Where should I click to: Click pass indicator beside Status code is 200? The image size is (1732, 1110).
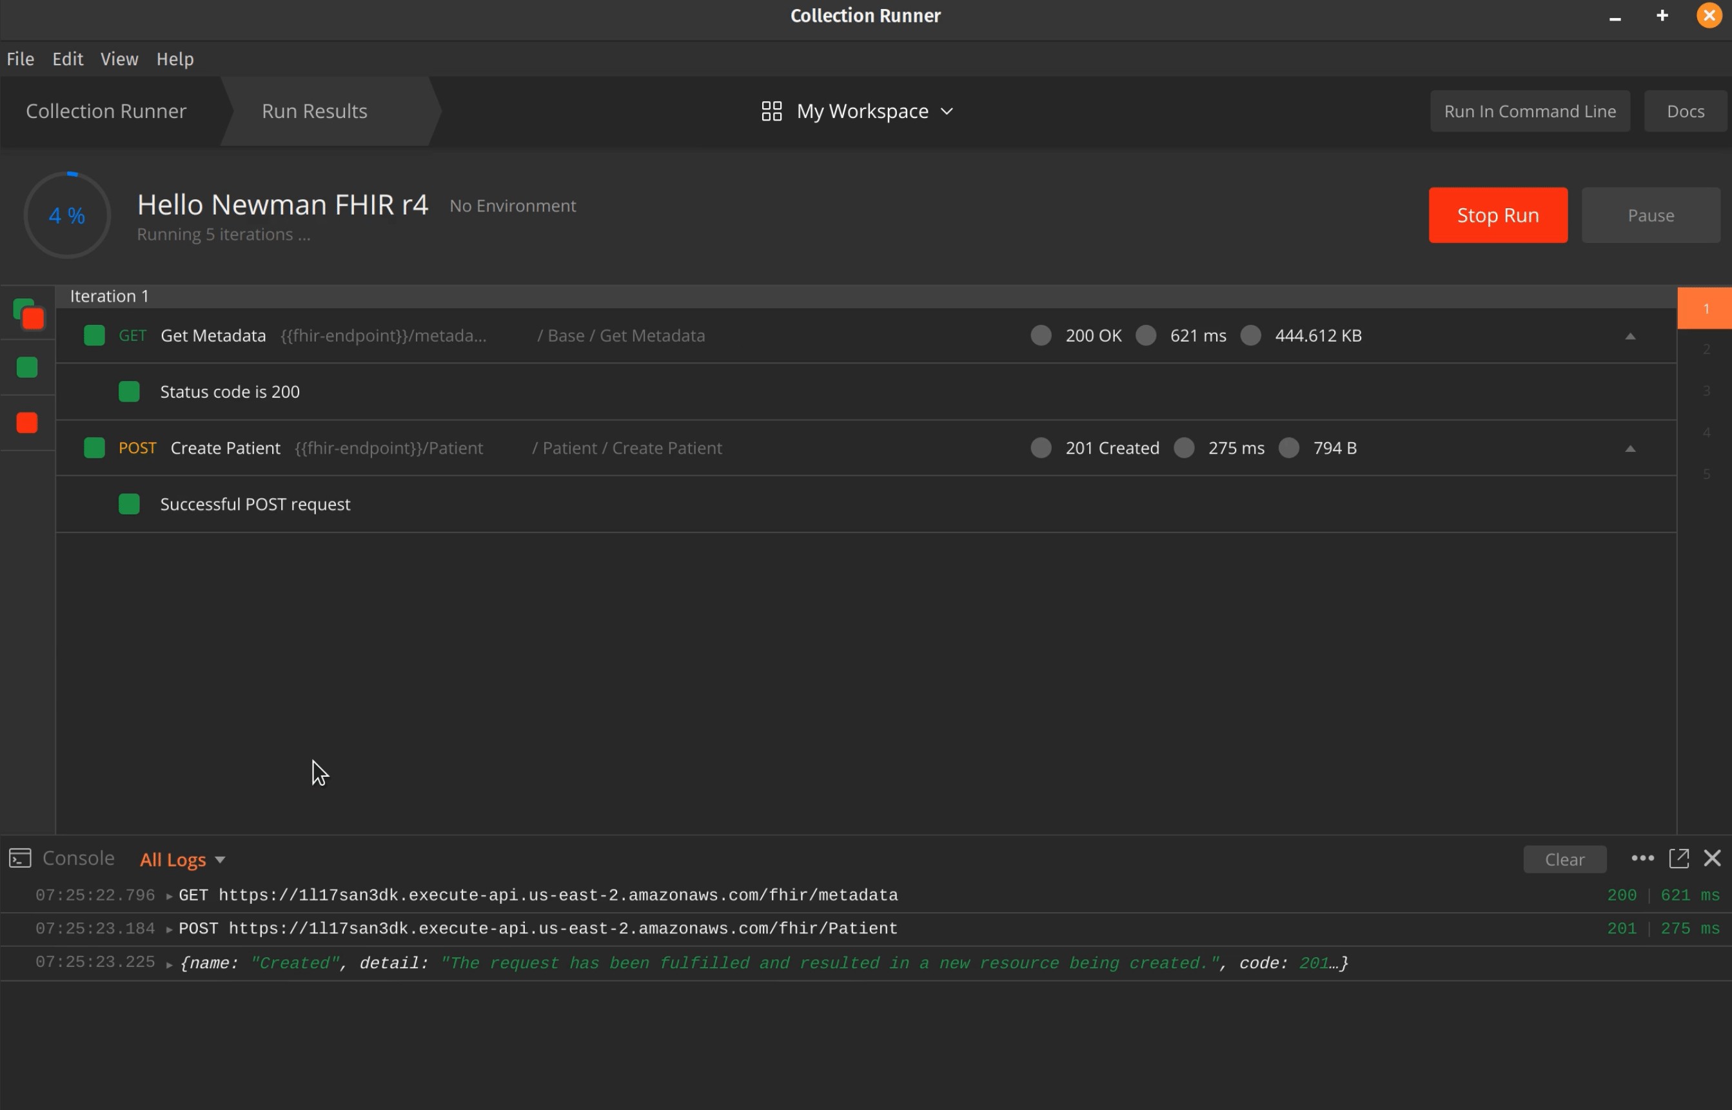pos(129,391)
